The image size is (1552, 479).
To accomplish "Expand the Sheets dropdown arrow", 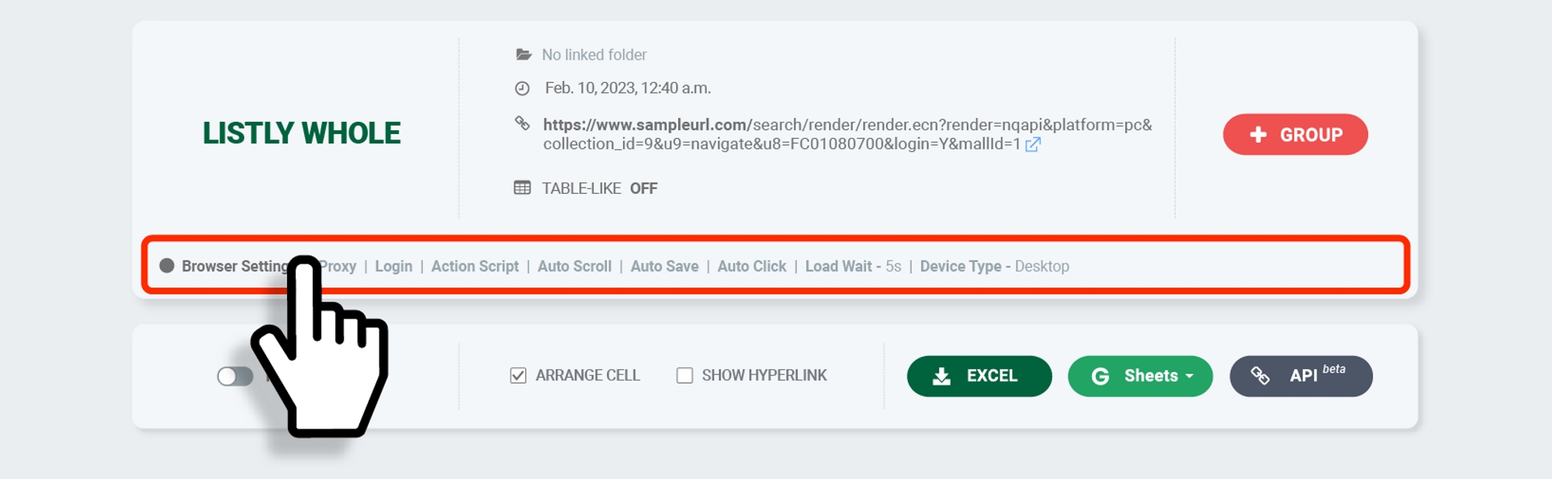I will [1189, 376].
